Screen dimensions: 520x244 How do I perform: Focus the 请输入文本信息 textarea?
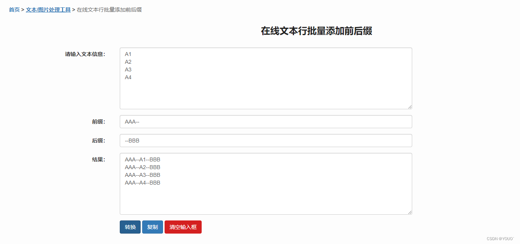(266, 78)
